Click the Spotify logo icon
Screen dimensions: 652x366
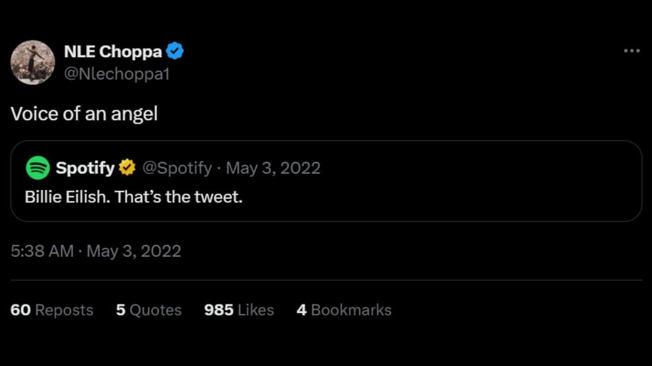[x=39, y=167]
